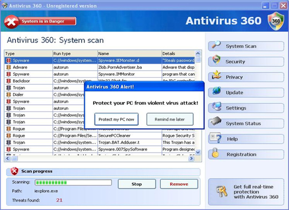
Task: Open the Security section
Action: (246, 62)
